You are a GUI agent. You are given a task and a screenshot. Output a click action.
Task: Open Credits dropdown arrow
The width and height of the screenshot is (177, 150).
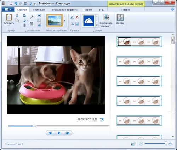(42, 25)
